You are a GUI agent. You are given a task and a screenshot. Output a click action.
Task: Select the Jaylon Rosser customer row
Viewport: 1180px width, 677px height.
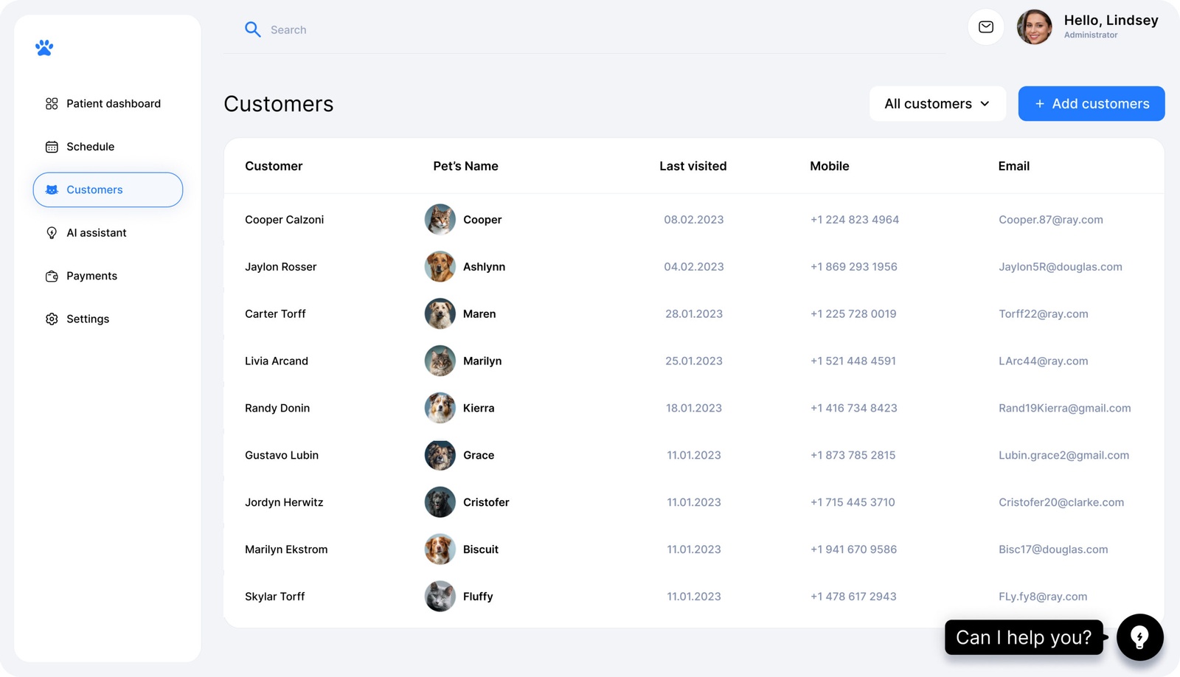pyautogui.click(x=280, y=267)
